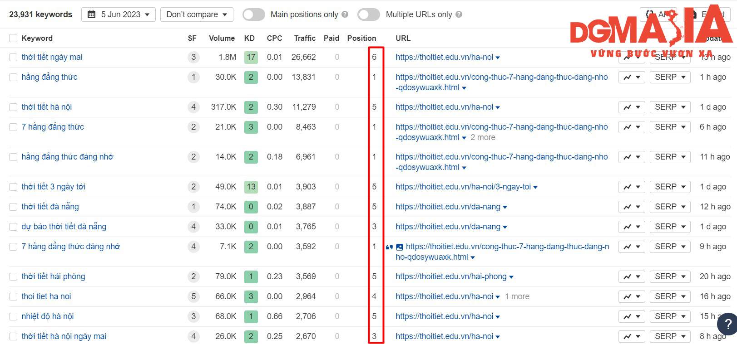Click the Position column header
This screenshot has height=344, width=737.
tap(361, 38)
